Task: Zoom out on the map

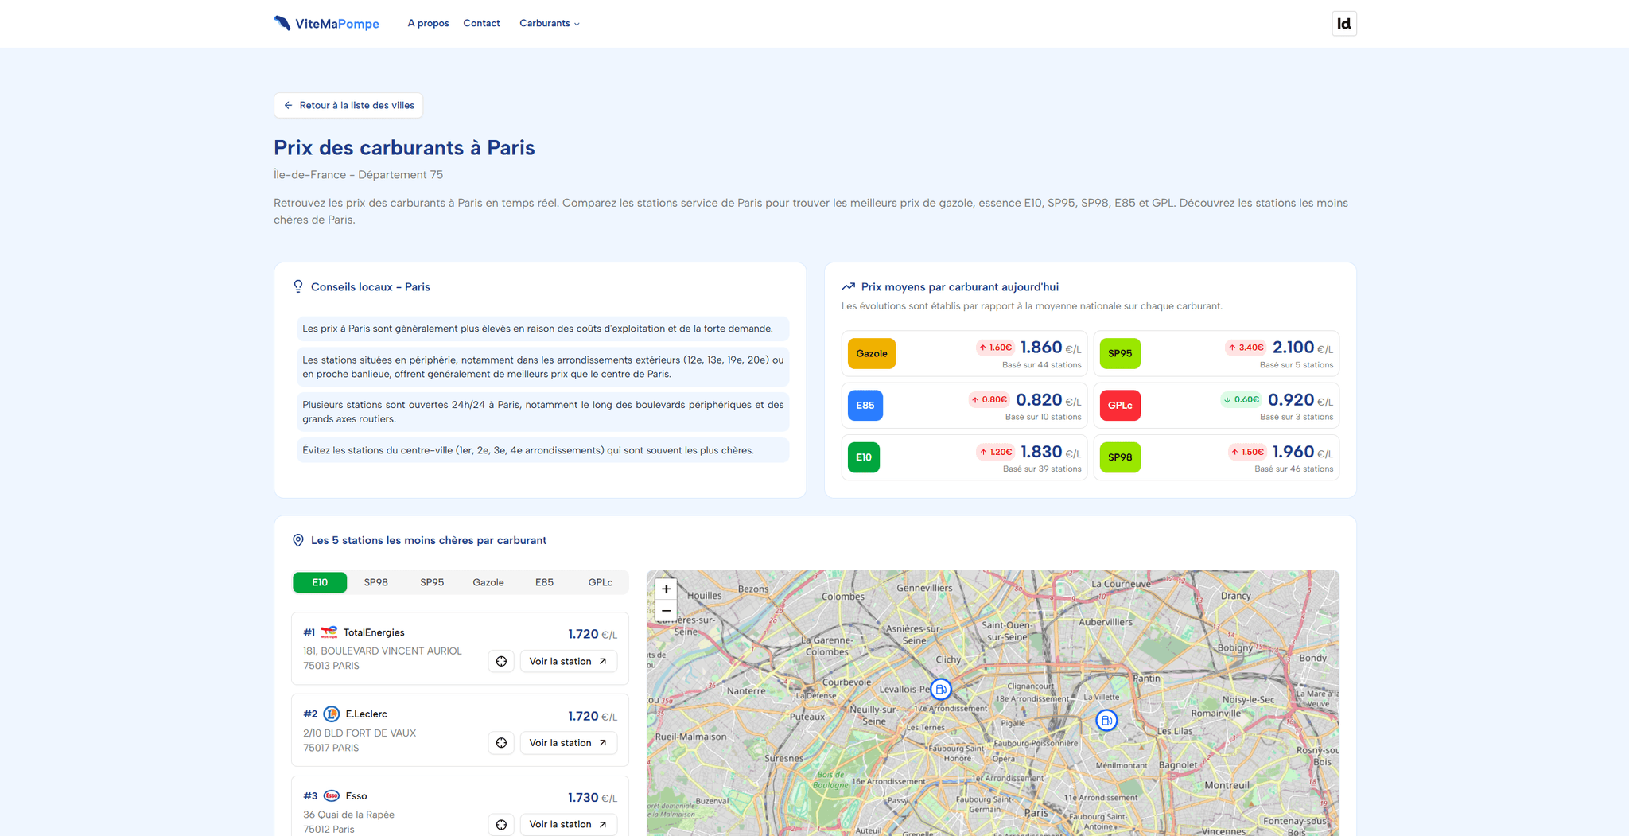Action: (666, 611)
